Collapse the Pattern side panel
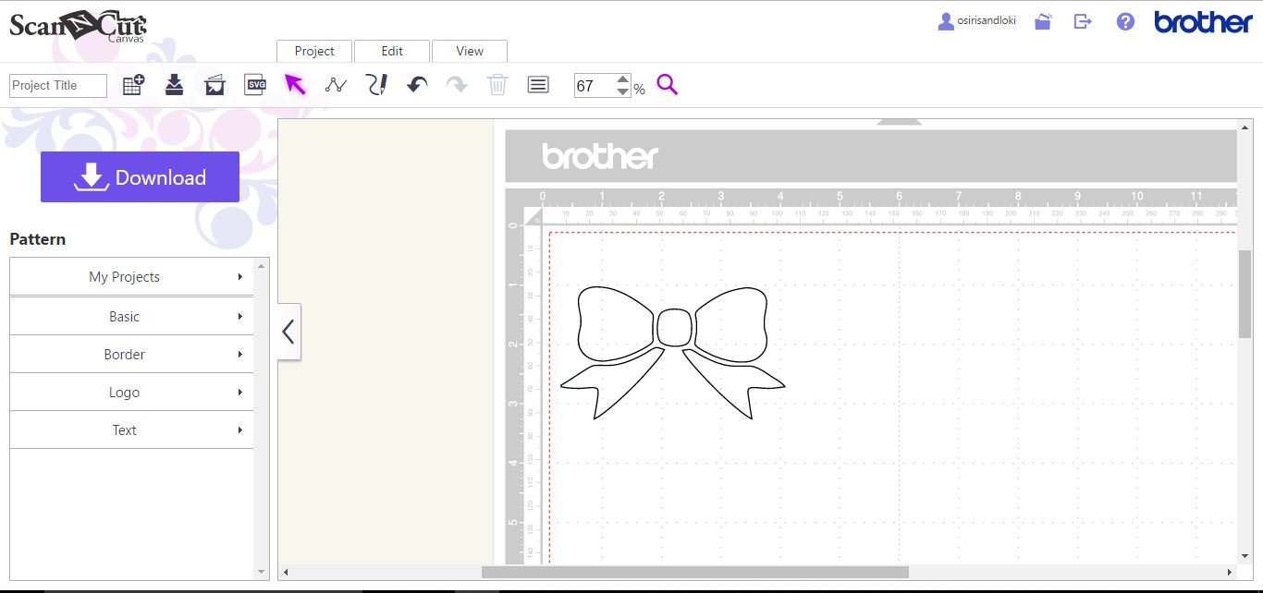Viewport: 1263px width, 593px height. pos(288,332)
